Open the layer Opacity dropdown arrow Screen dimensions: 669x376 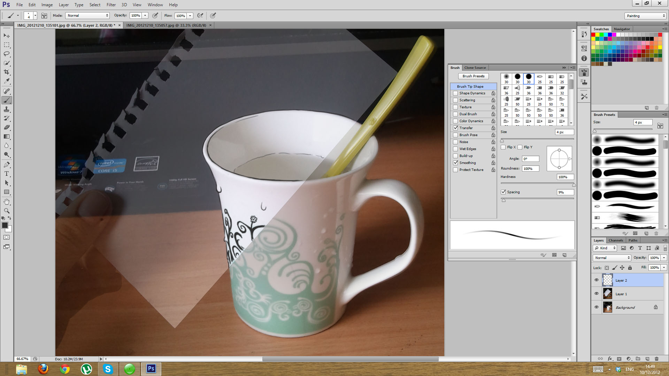pos(664,258)
